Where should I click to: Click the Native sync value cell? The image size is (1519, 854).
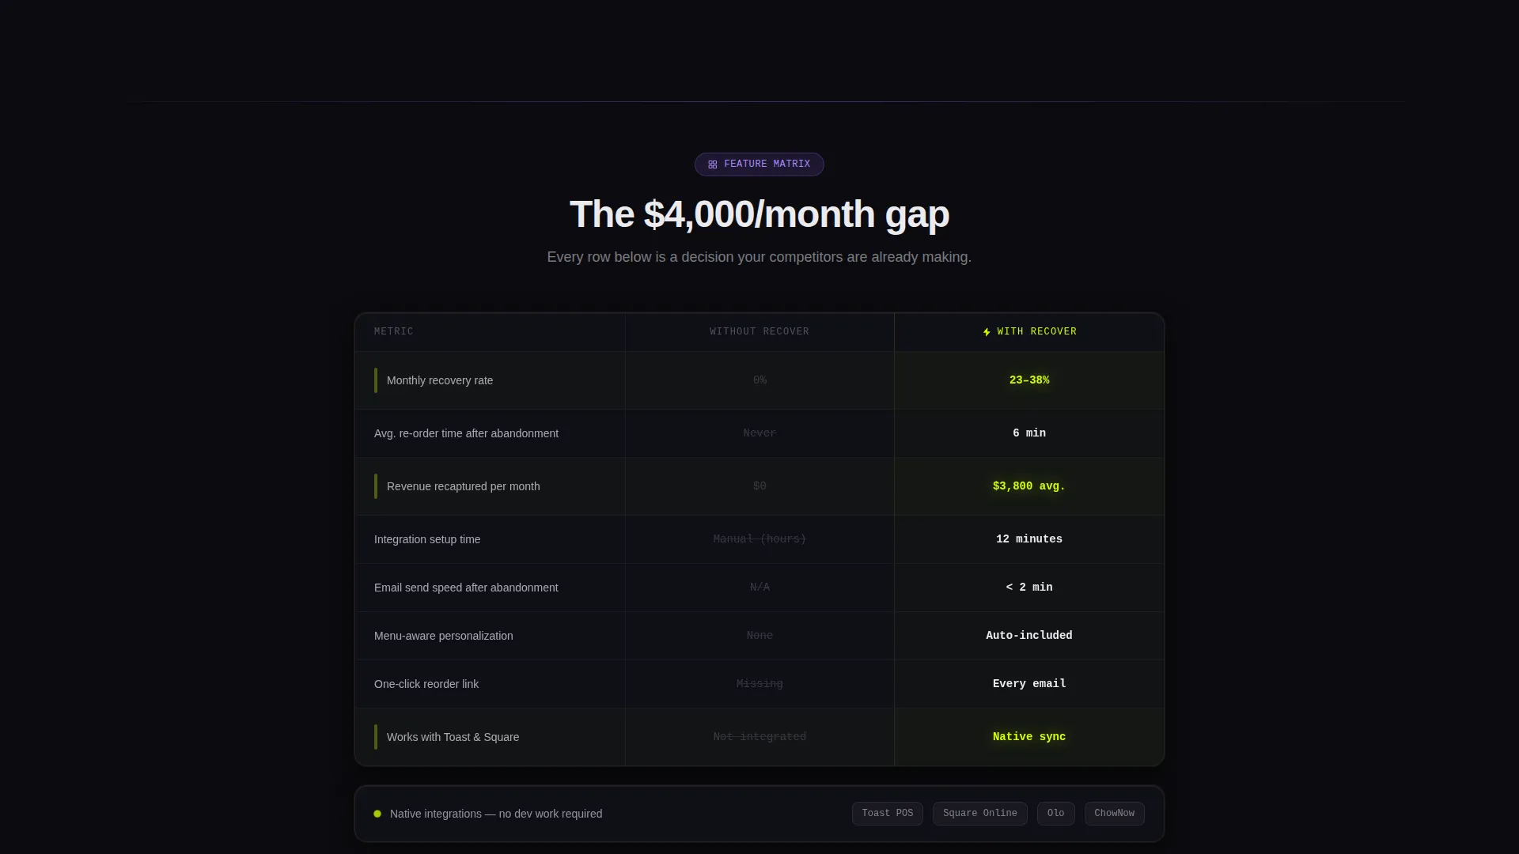pyautogui.click(x=1029, y=737)
